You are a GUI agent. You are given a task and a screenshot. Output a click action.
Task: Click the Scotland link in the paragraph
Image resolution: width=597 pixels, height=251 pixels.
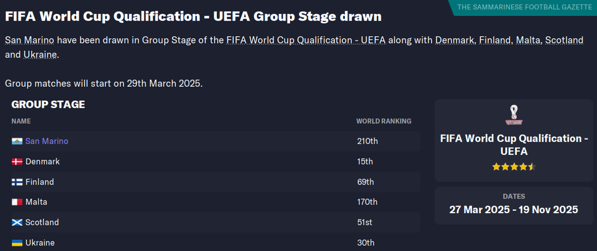click(x=563, y=40)
